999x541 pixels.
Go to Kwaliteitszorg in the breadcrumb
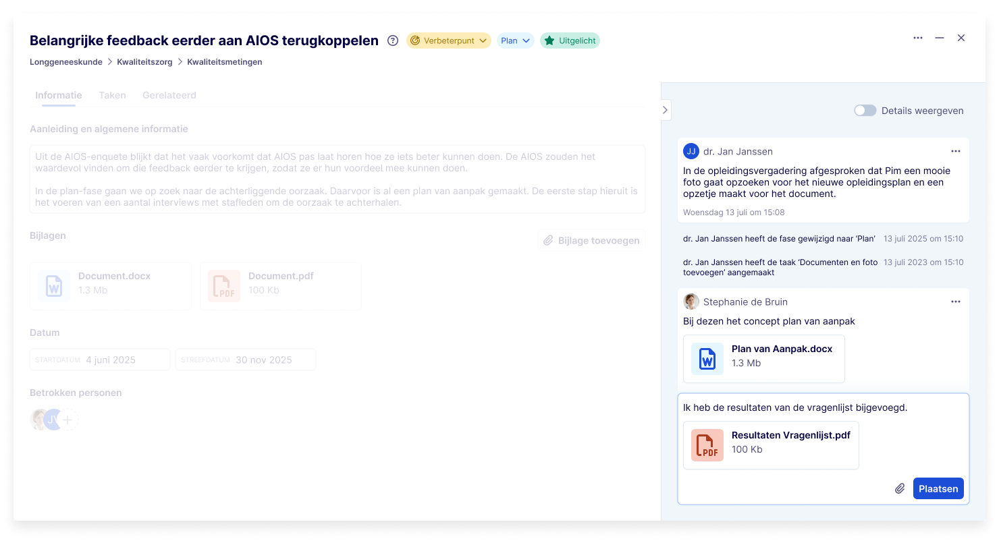pyautogui.click(x=144, y=62)
